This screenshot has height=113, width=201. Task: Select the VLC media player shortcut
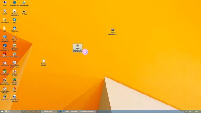click(x=14, y=39)
